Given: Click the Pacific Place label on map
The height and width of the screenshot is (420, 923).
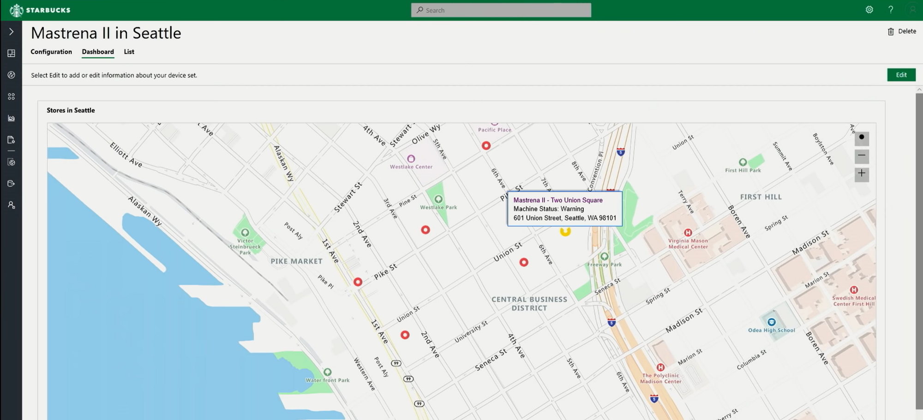Looking at the screenshot, I should coord(495,130).
